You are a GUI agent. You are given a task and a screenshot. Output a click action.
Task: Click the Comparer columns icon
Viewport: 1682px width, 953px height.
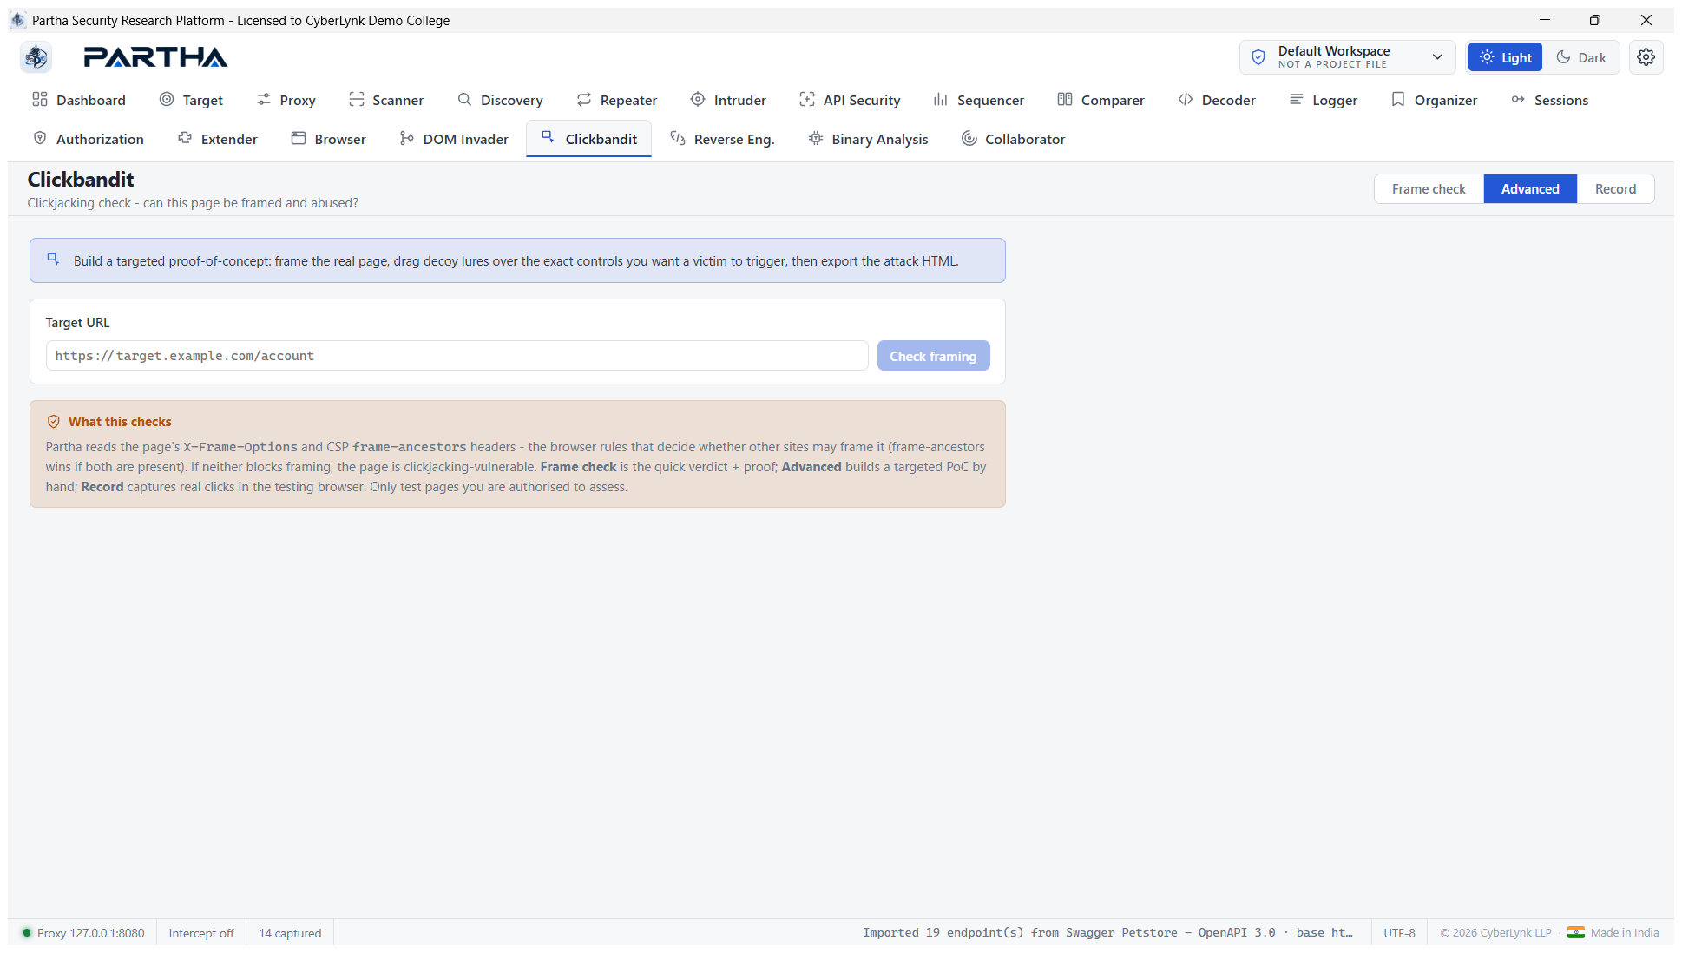1065,100
